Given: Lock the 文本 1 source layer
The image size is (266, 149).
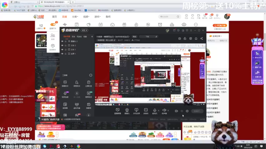Looking at the screenshot, I should (x=66, y=49).
